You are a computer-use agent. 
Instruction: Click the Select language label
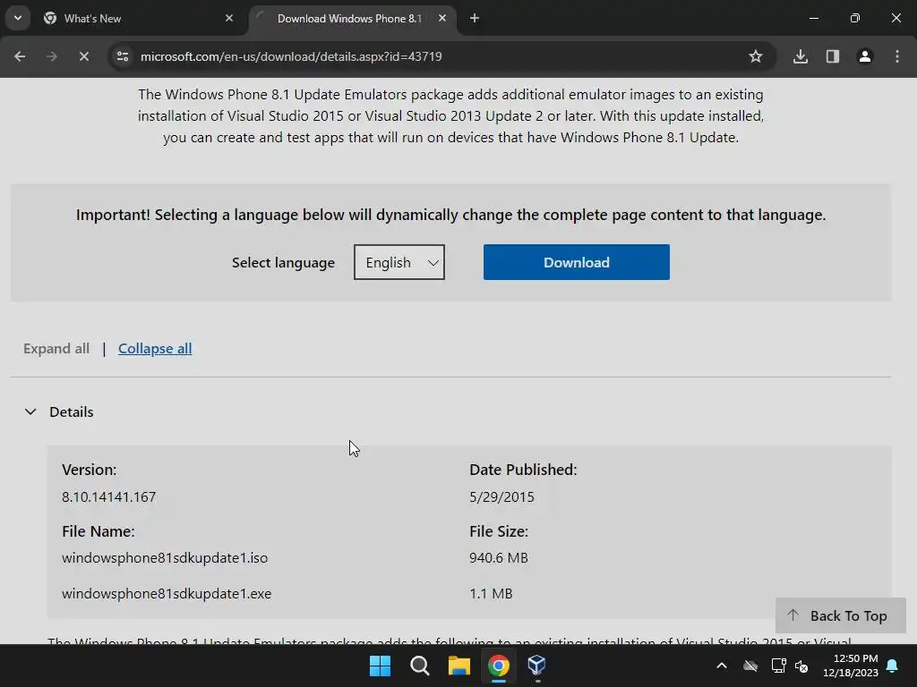(283, 263)
